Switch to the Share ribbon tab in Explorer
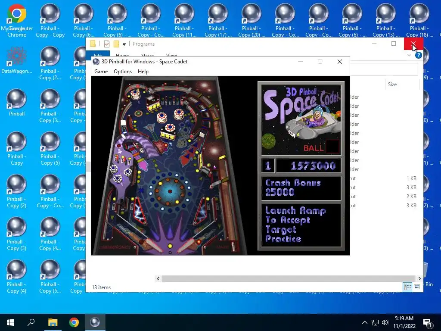This screenshot has height=331, width=441. (x=147, y=55)
